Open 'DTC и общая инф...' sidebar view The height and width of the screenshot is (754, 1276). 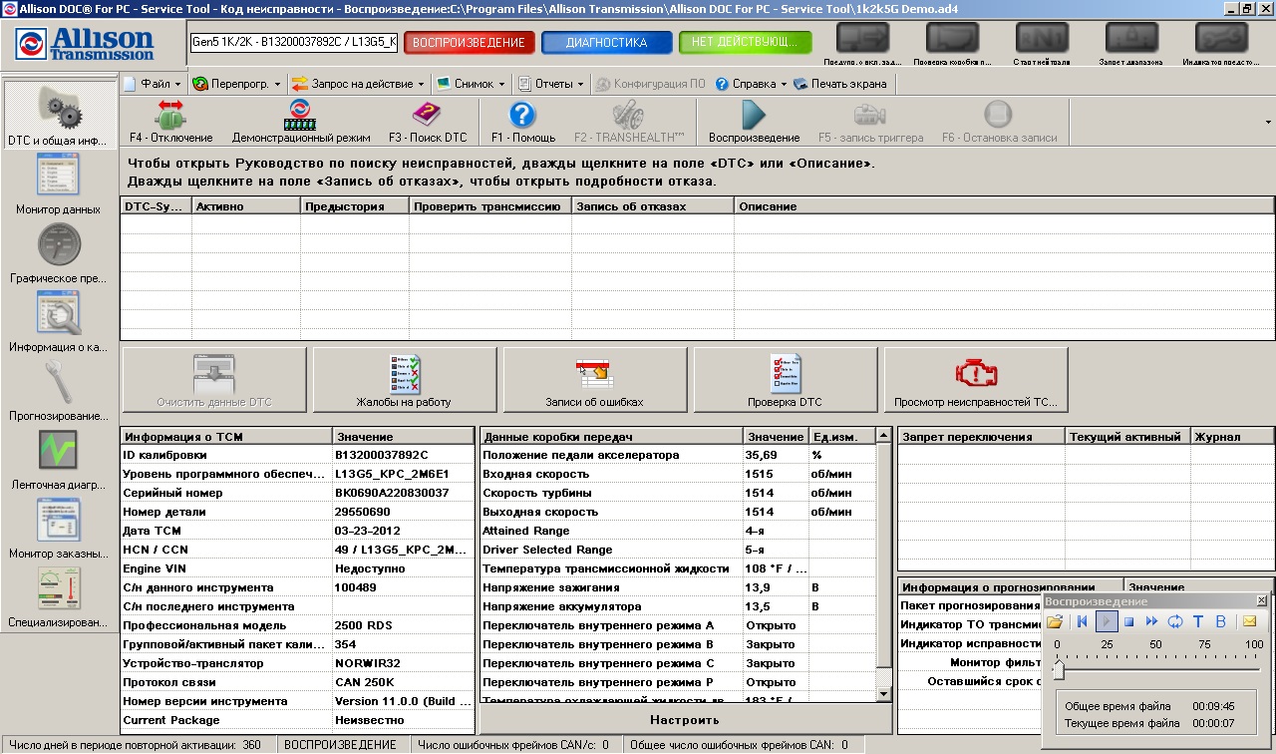pyautogui.click(x=58, y=117)
